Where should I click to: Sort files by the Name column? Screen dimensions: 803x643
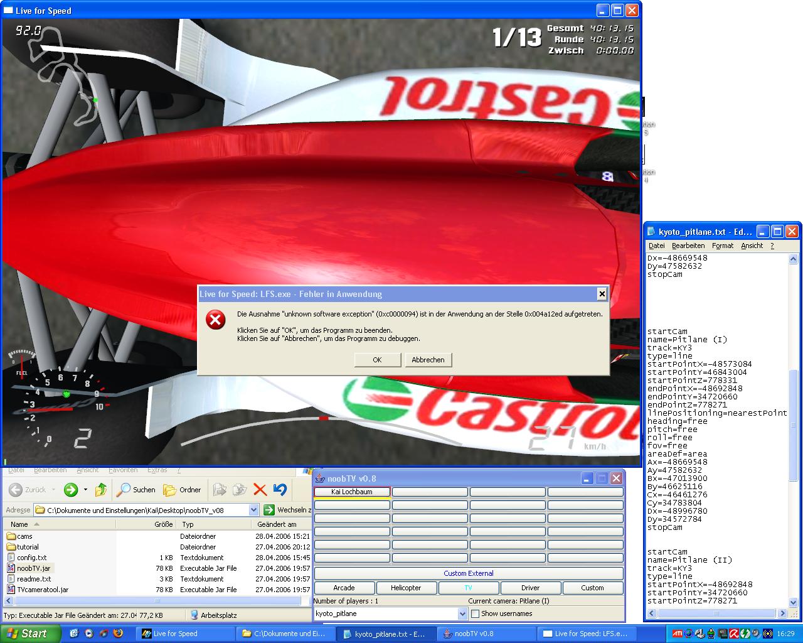coord(60,524)
